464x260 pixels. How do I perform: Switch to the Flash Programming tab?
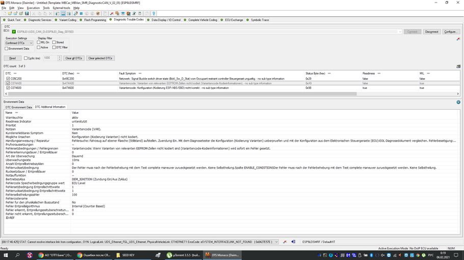pyautogui.click(x=93, y=20)
